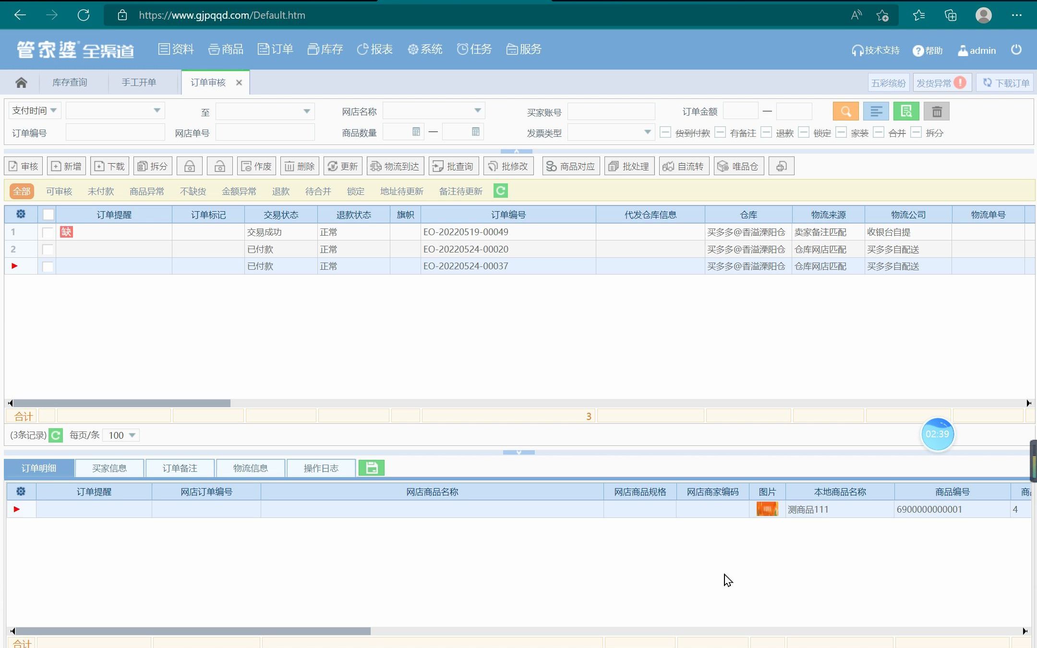The height and width of the screenshot is (648, 1037).
Task: Open the 支付时间 type dropdown
Action: pos(35,111)
